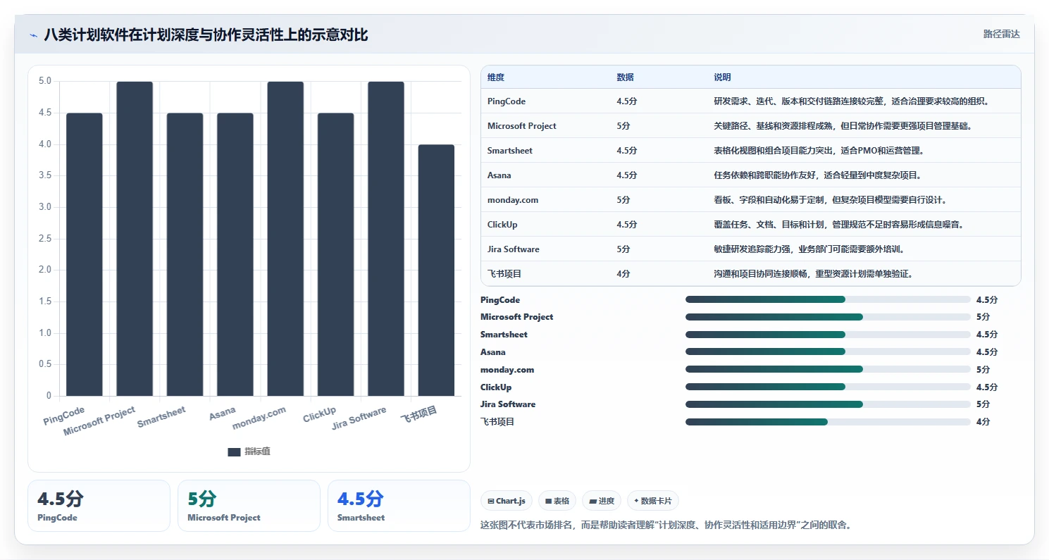Click the 飞书项目 name cell in the table
The image size is (1049, 560).
coord(504,274)
